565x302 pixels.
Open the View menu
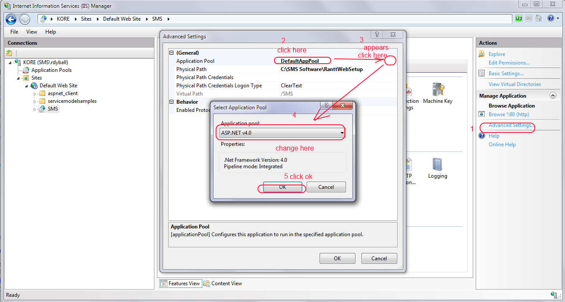click(31, 32)
